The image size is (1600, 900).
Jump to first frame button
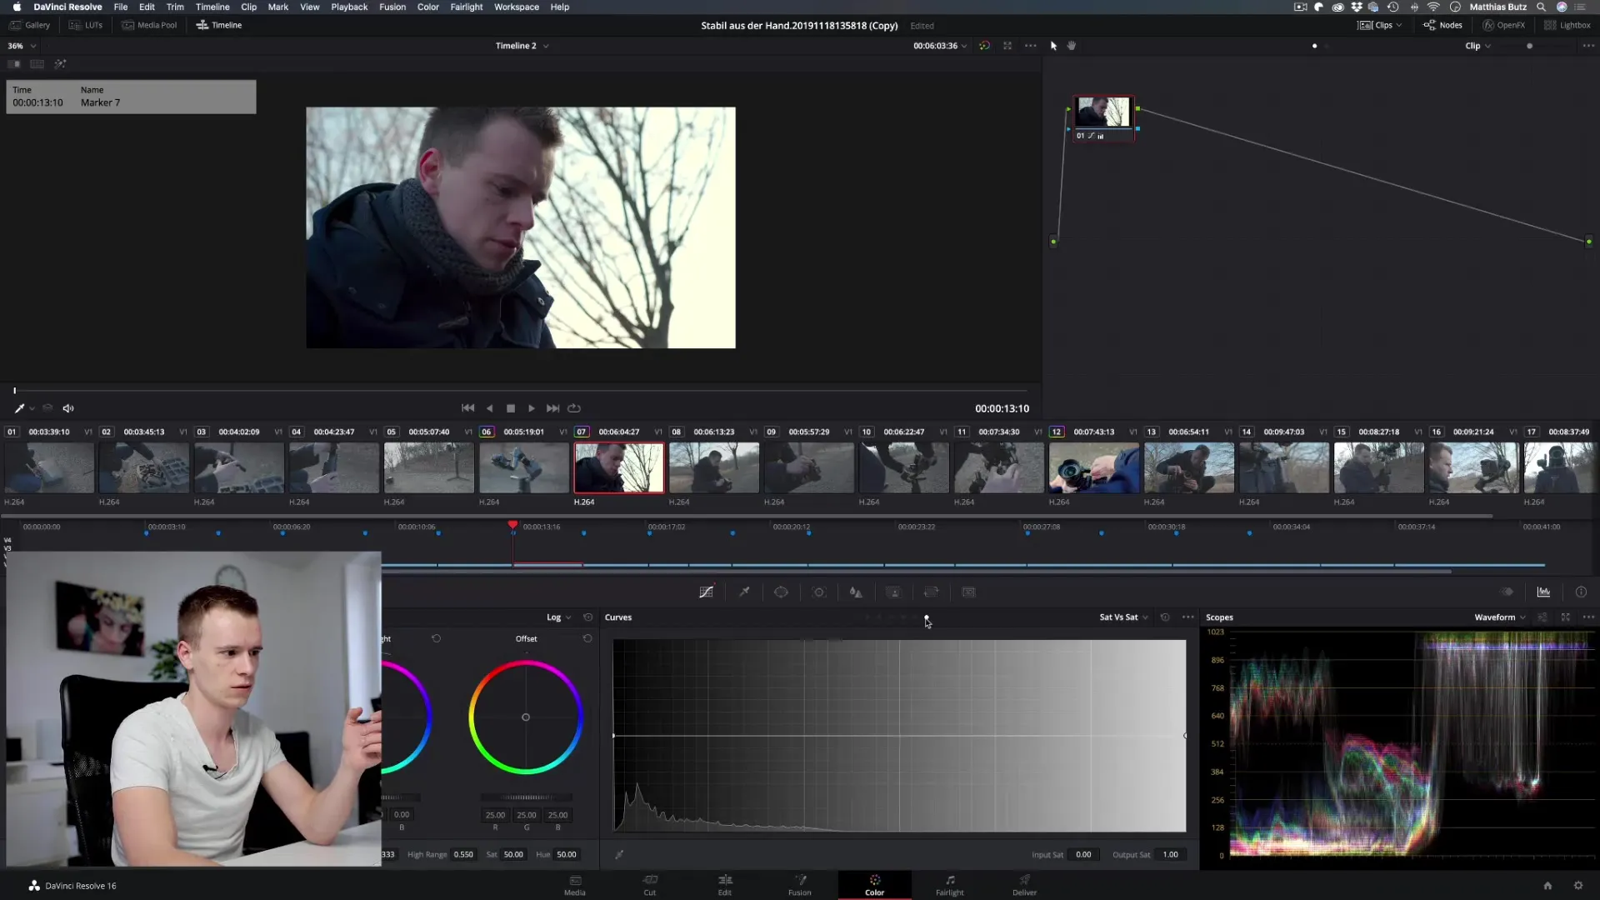point(468,408)
